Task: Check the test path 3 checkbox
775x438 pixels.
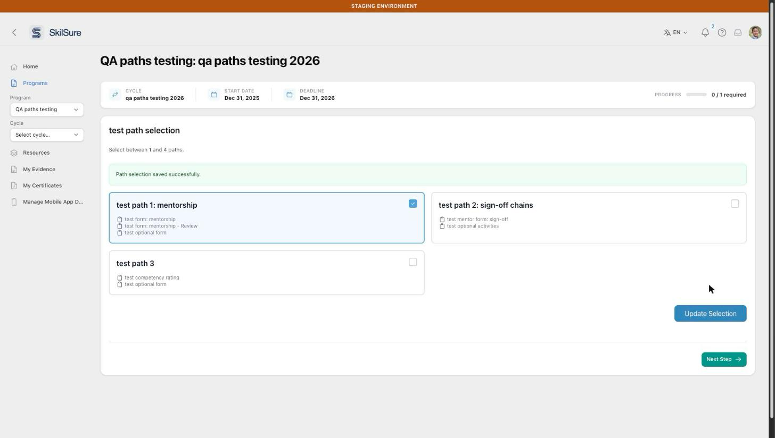Action: pyautogui.click(x=413, y=262)
